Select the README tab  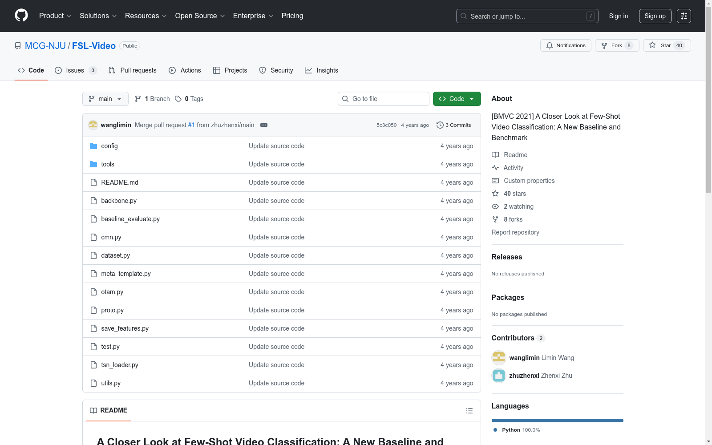click(109, 410)
